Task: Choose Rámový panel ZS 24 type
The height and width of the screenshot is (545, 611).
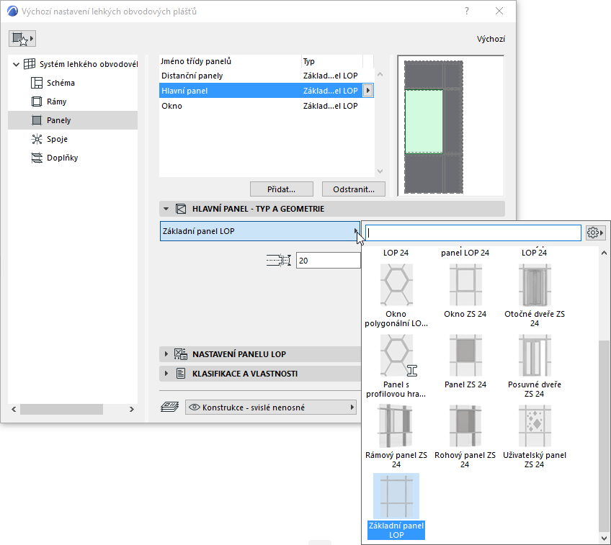Action: (396, 437)
